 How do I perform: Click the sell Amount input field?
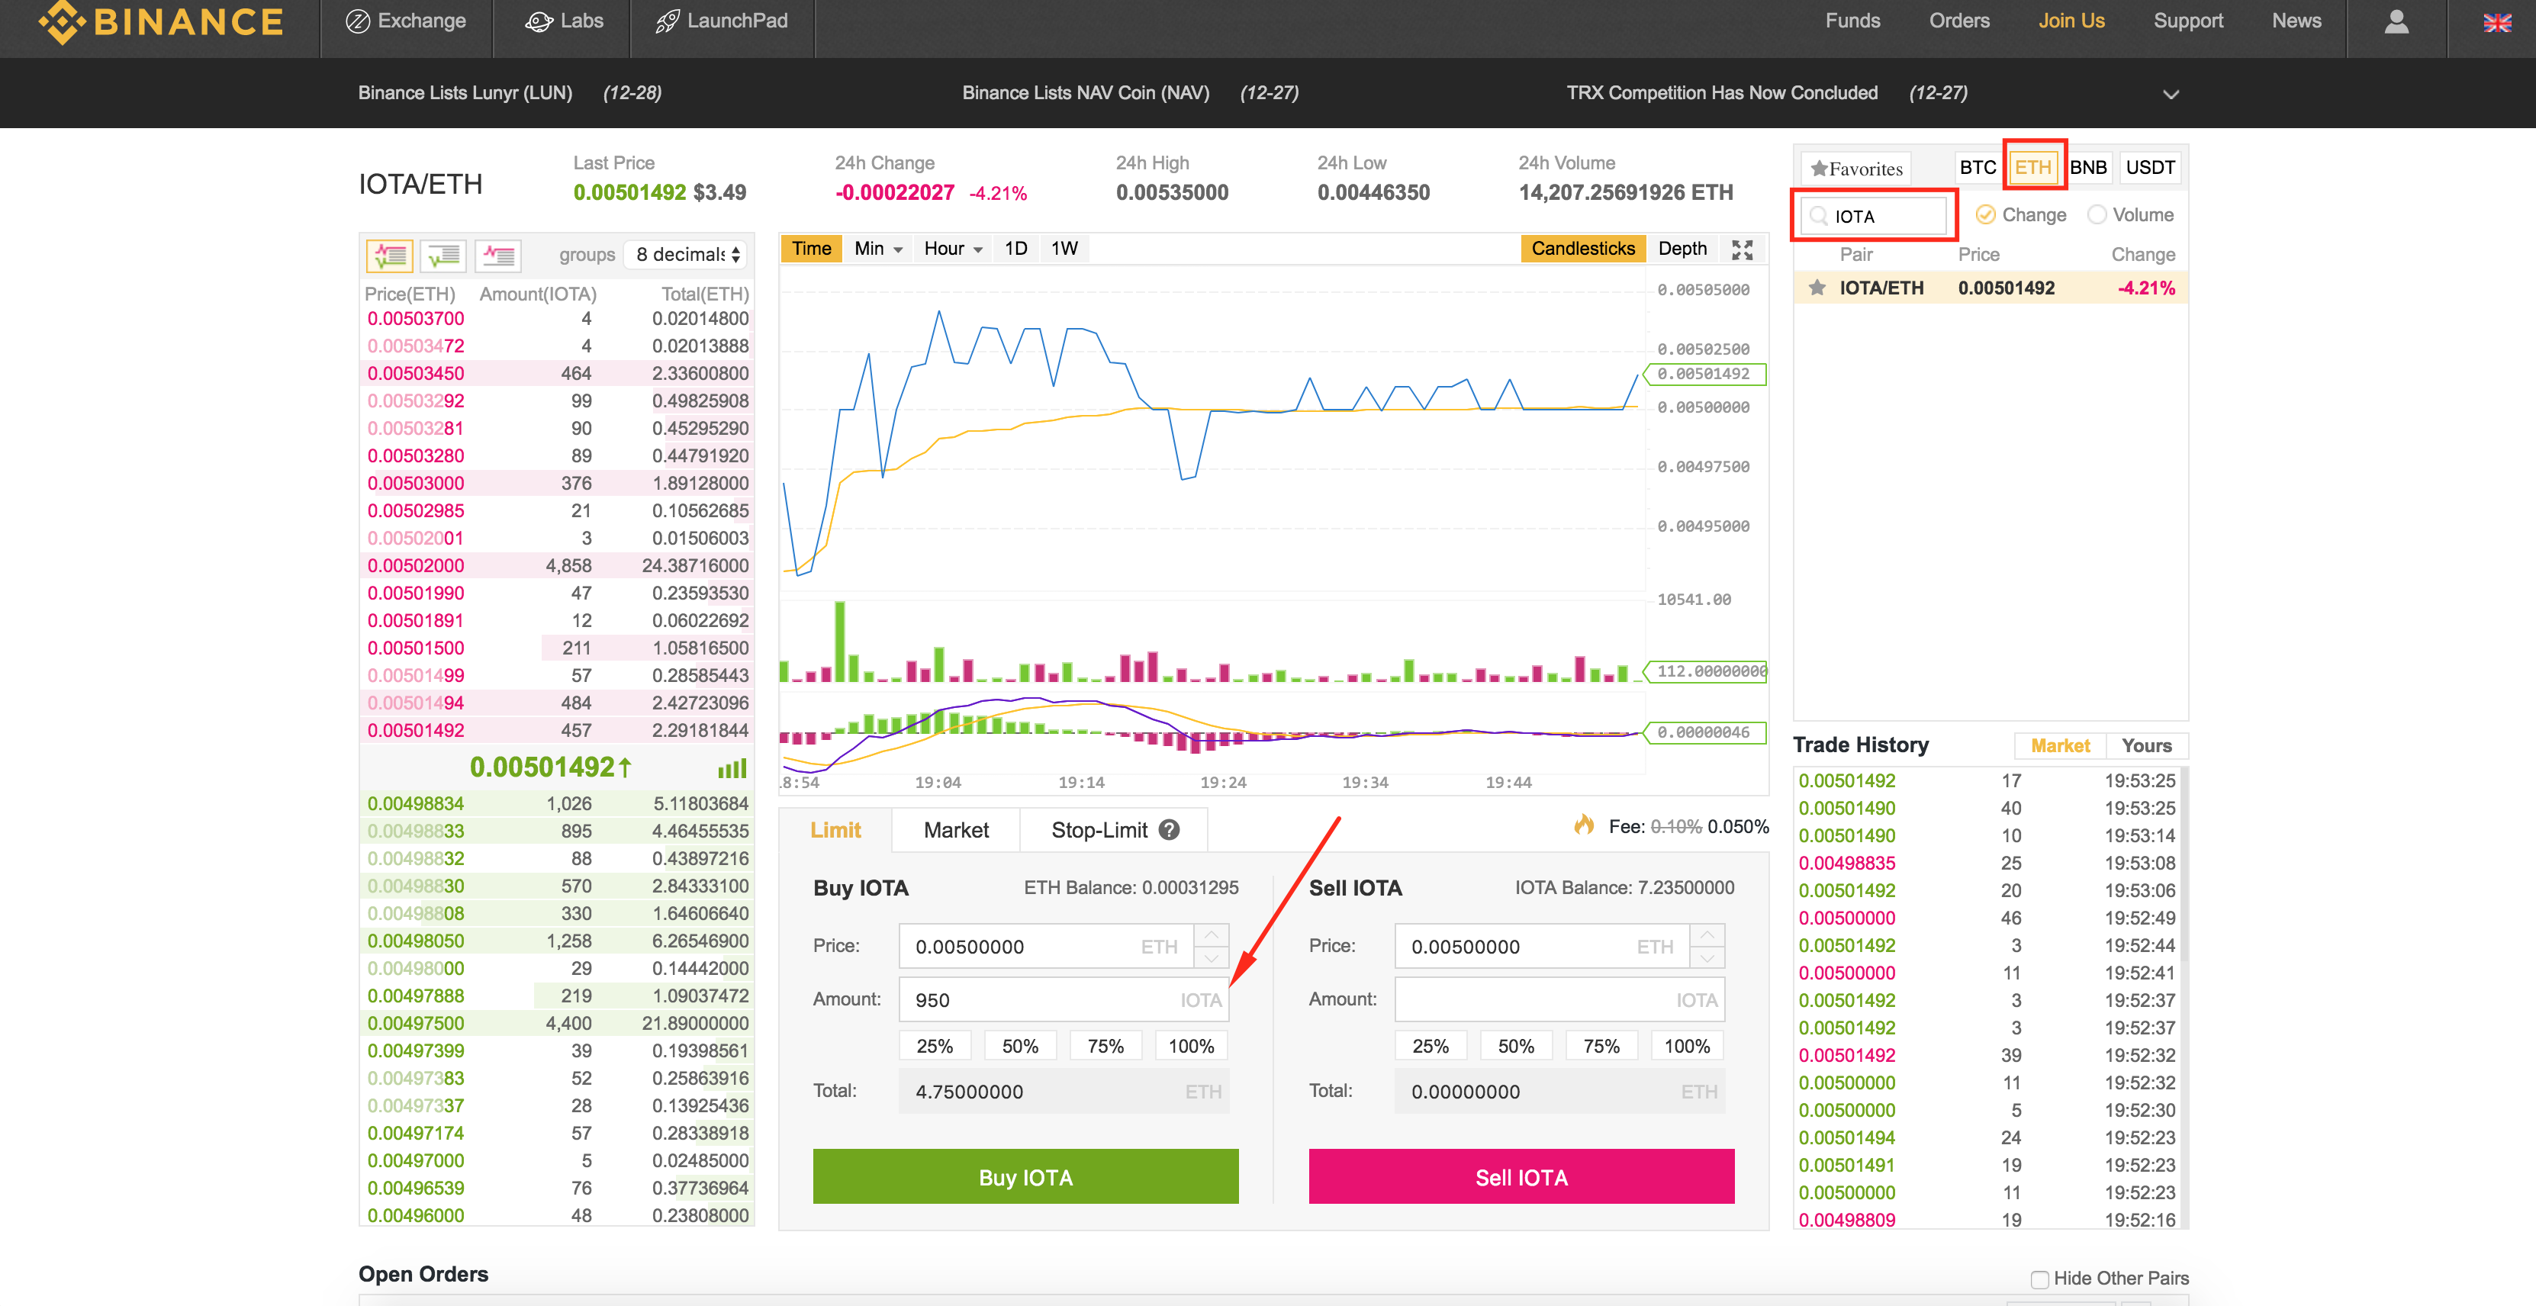pyautogui.click(x=1559, y=999)
